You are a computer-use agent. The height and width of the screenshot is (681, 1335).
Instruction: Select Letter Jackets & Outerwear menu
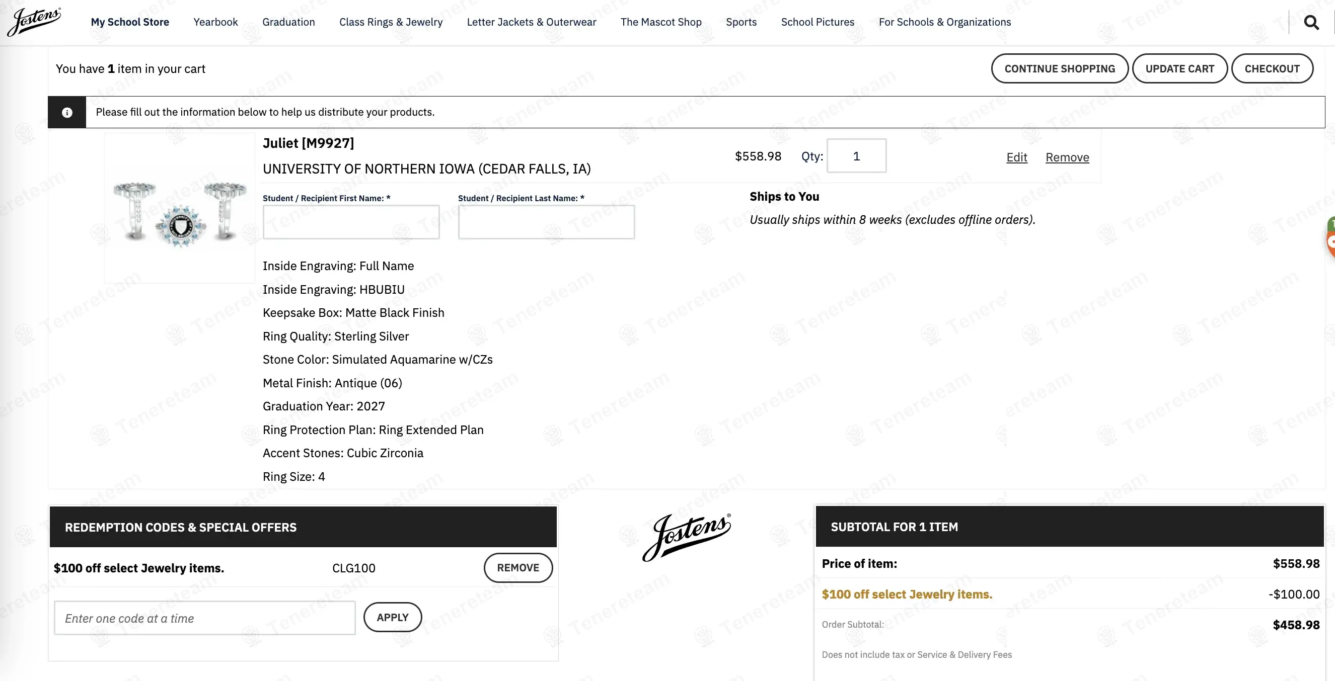(x=531, y=22)
